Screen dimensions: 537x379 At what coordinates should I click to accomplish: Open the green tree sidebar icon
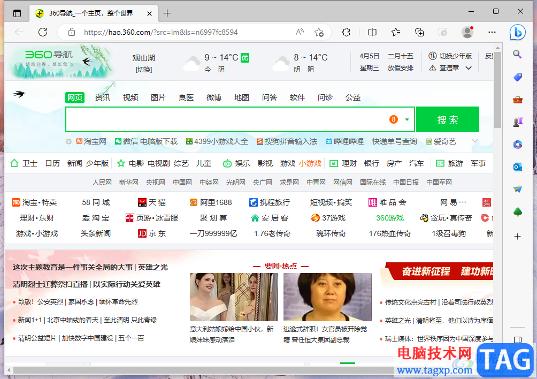click(x=518, y=212)
